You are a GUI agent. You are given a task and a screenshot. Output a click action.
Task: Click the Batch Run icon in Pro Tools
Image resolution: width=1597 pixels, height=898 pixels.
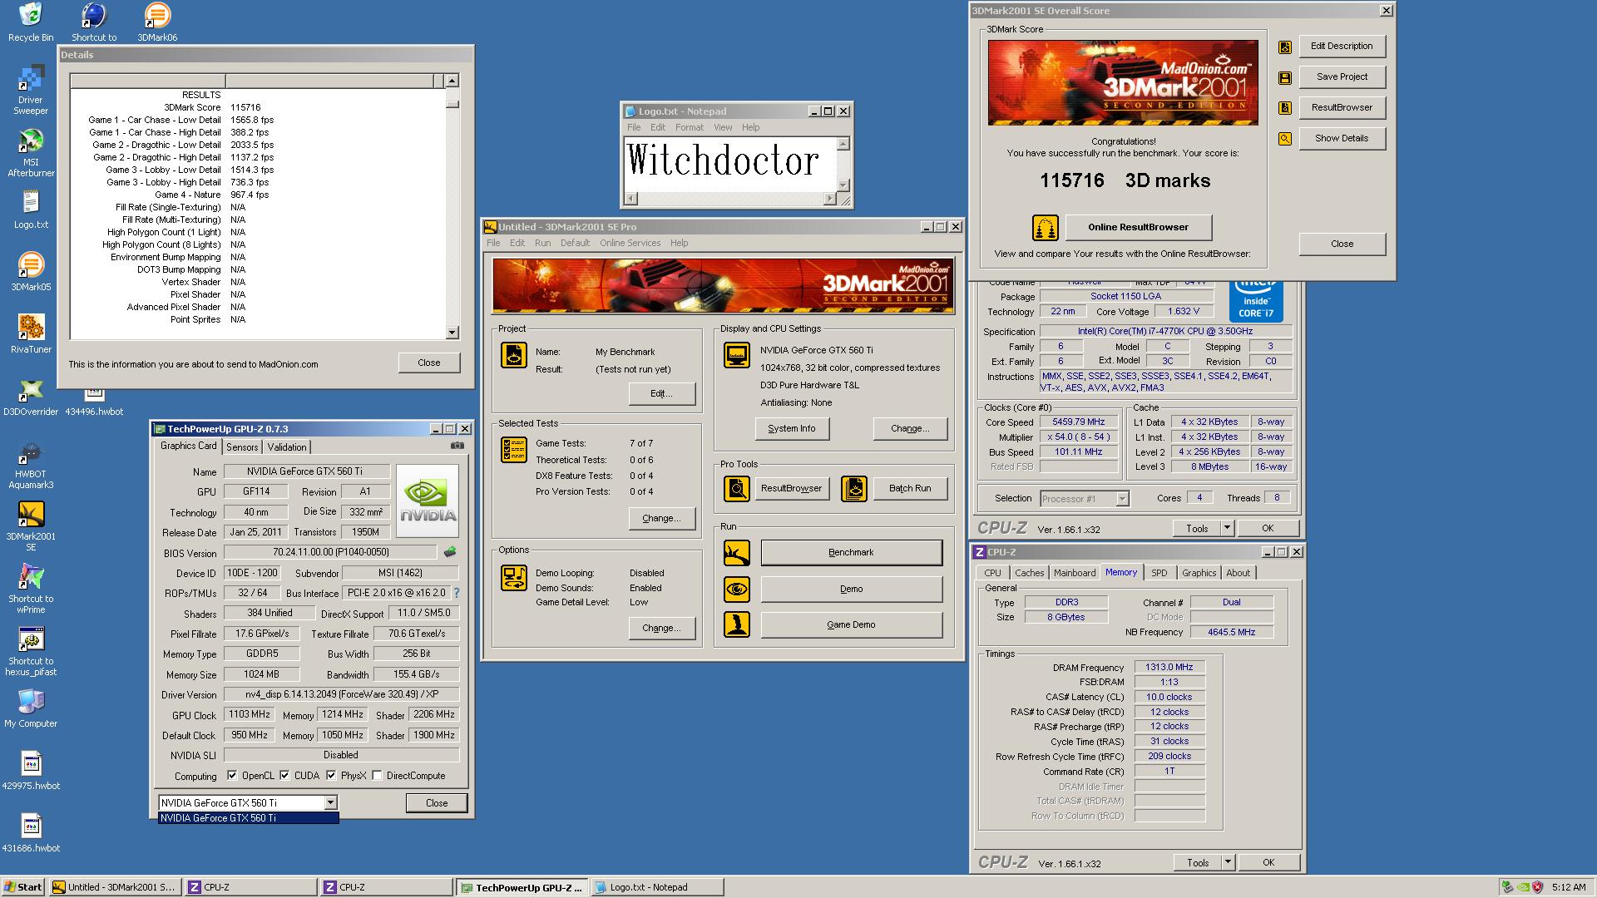tap(853, 489)
